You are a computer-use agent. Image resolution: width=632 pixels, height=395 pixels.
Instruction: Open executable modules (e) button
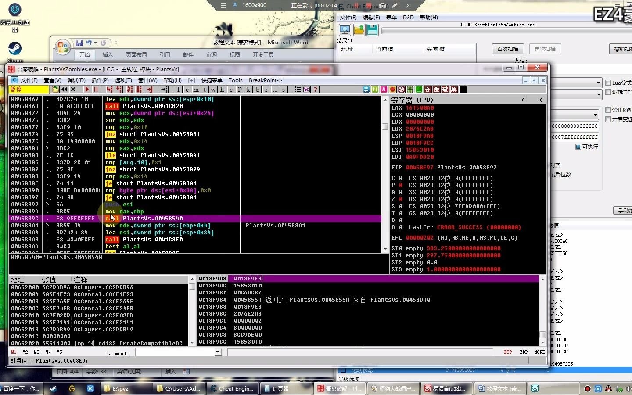point(187,90)
